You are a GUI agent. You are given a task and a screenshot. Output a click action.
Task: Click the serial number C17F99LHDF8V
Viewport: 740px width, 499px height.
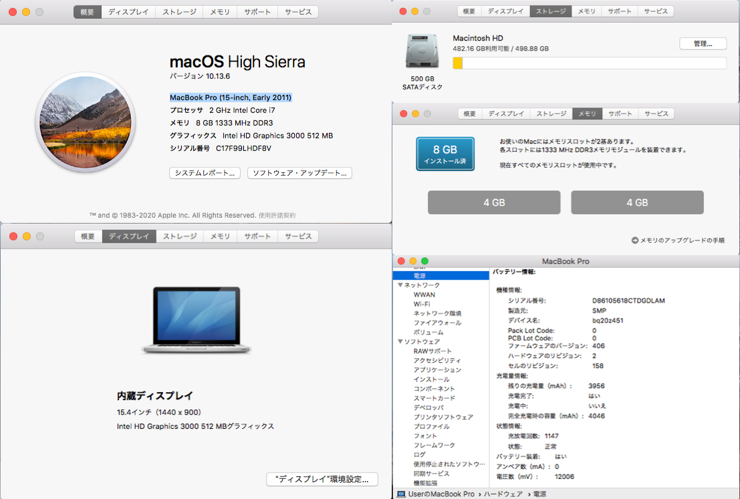tap(243, 148)
